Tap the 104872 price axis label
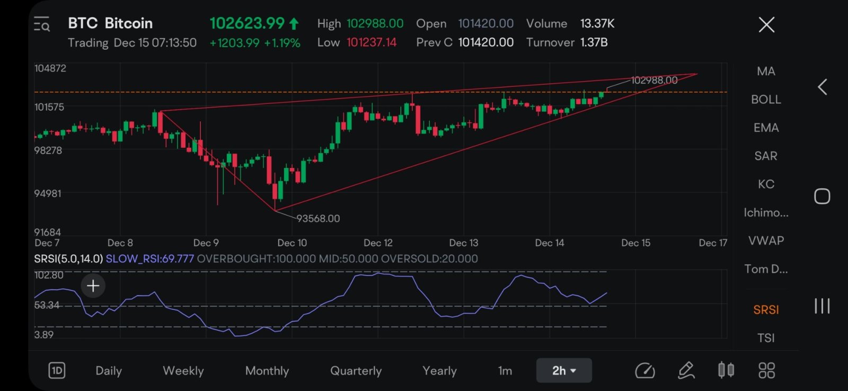The width and height of the screenshot is (848, 391). [50, 68]
